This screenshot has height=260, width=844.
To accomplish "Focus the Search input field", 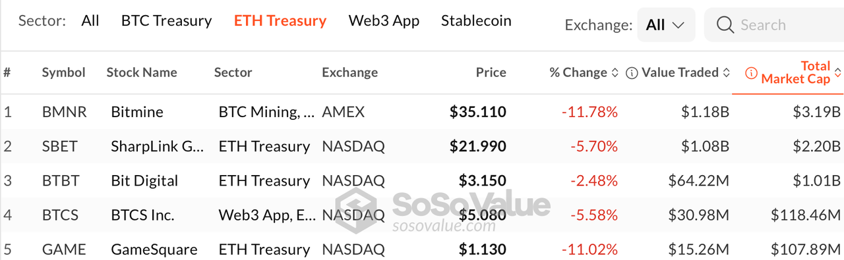I will pyautogui.click(x=774, y=25).
